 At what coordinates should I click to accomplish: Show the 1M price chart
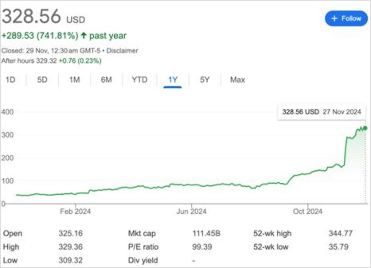[74, 80]
